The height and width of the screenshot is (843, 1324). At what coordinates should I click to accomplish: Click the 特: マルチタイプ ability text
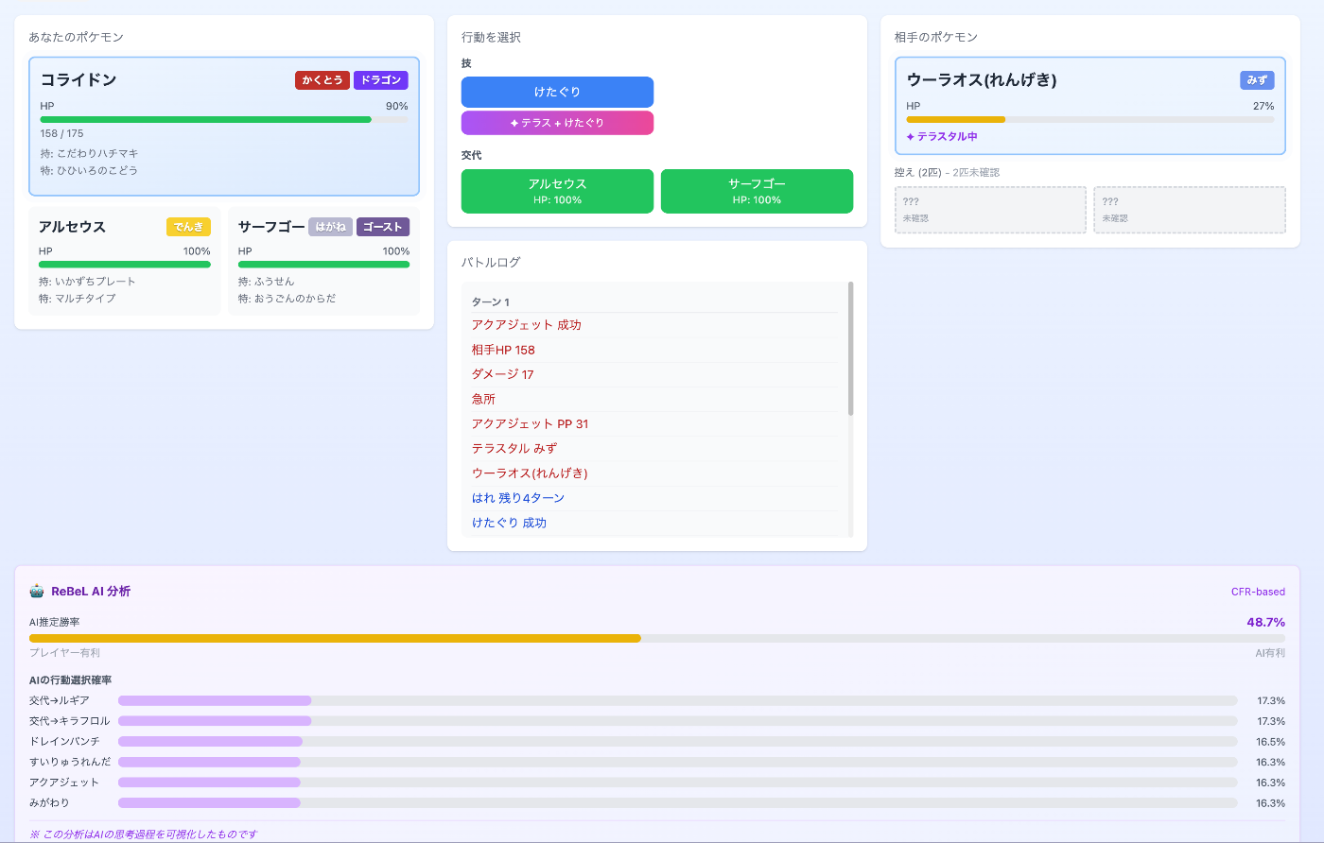tap(77, 299)
